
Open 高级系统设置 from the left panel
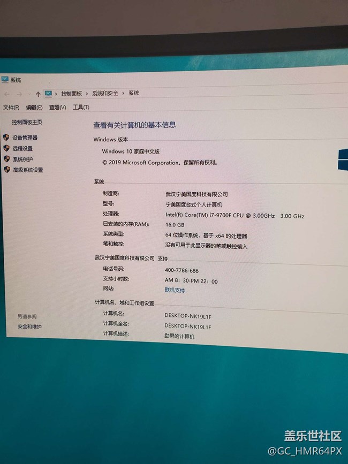pyautogui.click(x=28, y=170)
